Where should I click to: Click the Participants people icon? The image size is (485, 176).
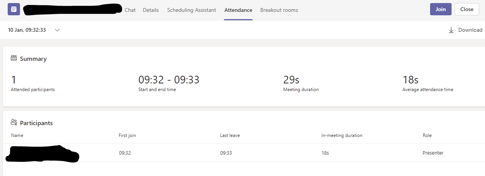(14, 123)
